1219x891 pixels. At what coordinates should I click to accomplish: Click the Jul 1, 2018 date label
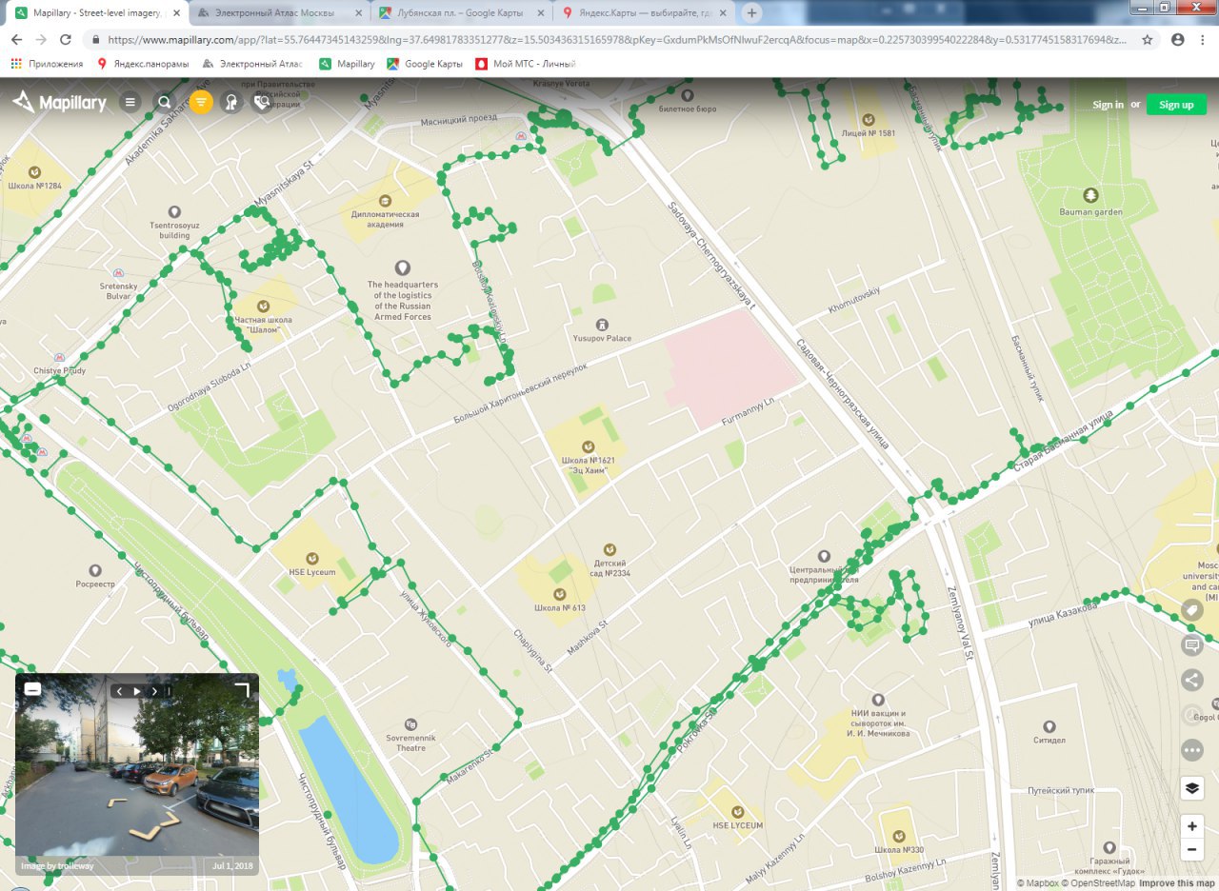click(x=233, y=866)
